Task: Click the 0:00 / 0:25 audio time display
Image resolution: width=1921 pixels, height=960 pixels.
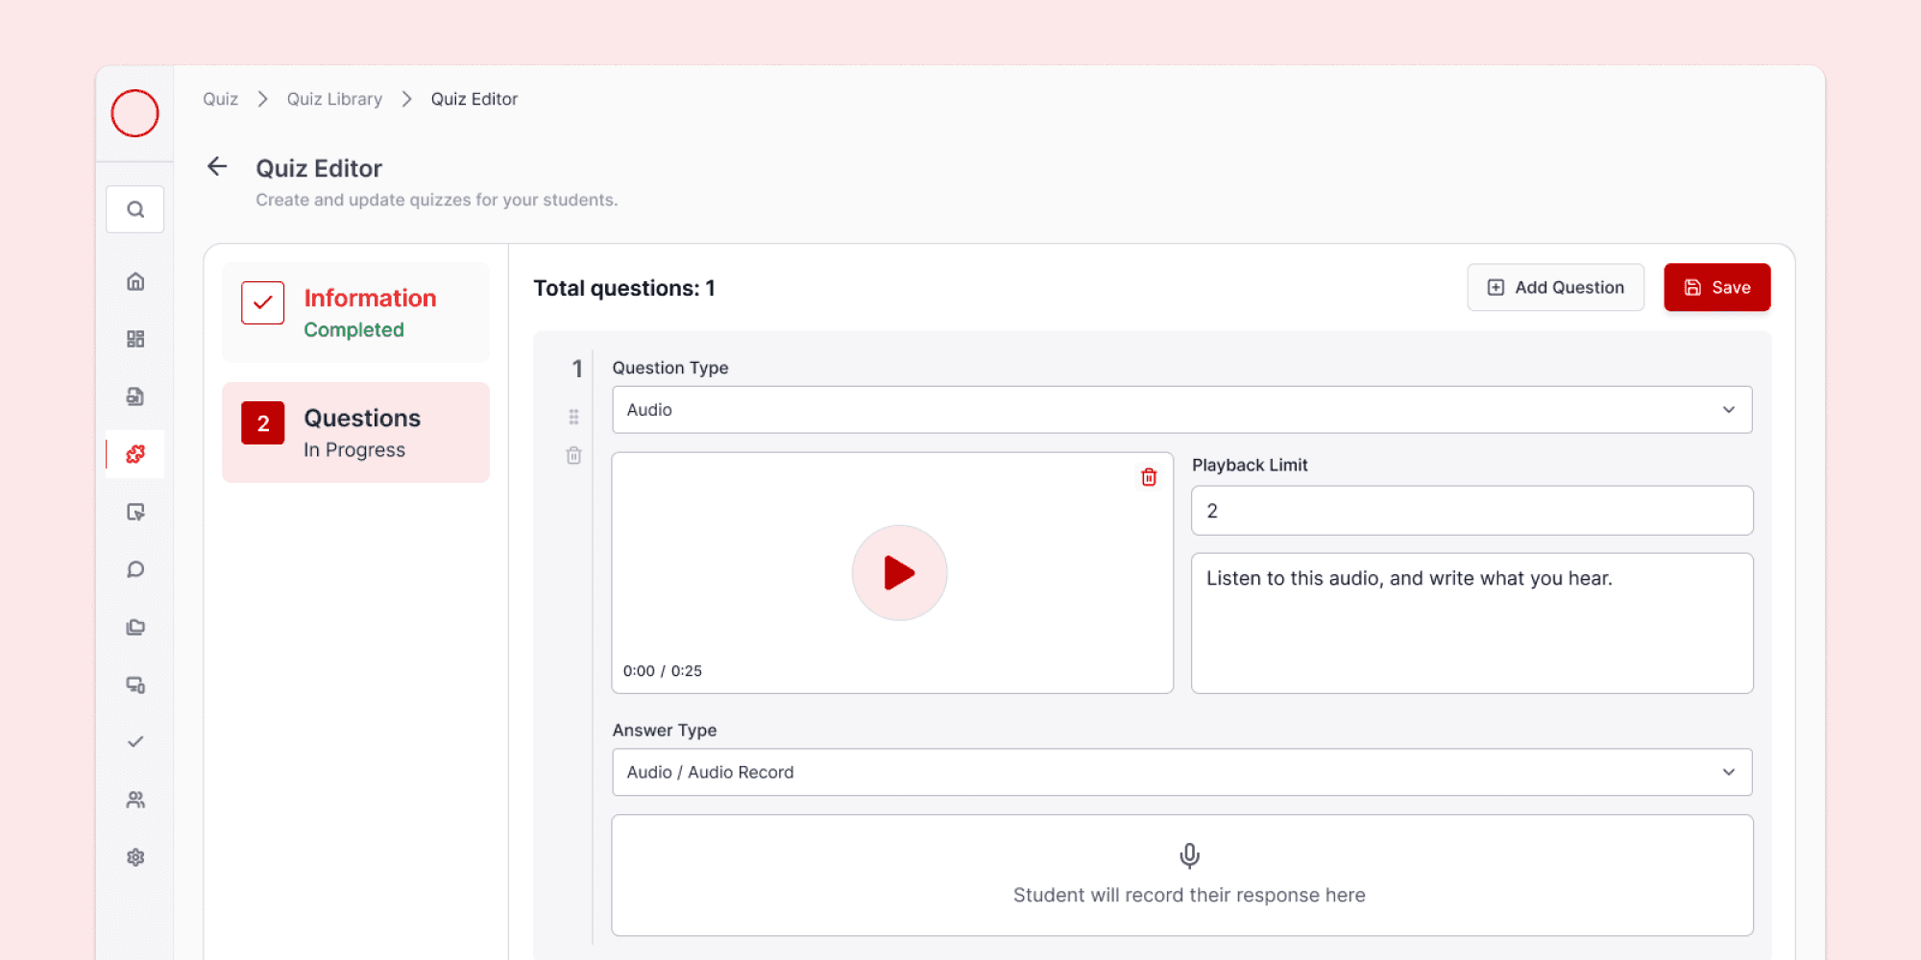Action: tap(663, 671)
